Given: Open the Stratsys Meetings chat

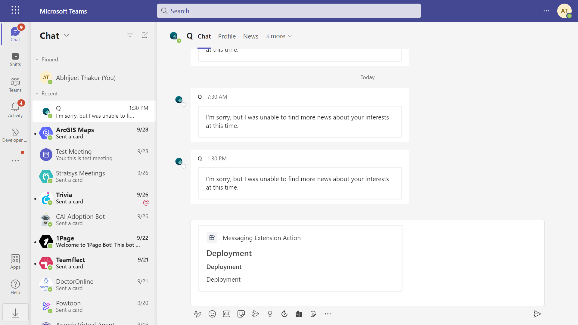Looking at the screenshot, I should click(x=94, y=176).
